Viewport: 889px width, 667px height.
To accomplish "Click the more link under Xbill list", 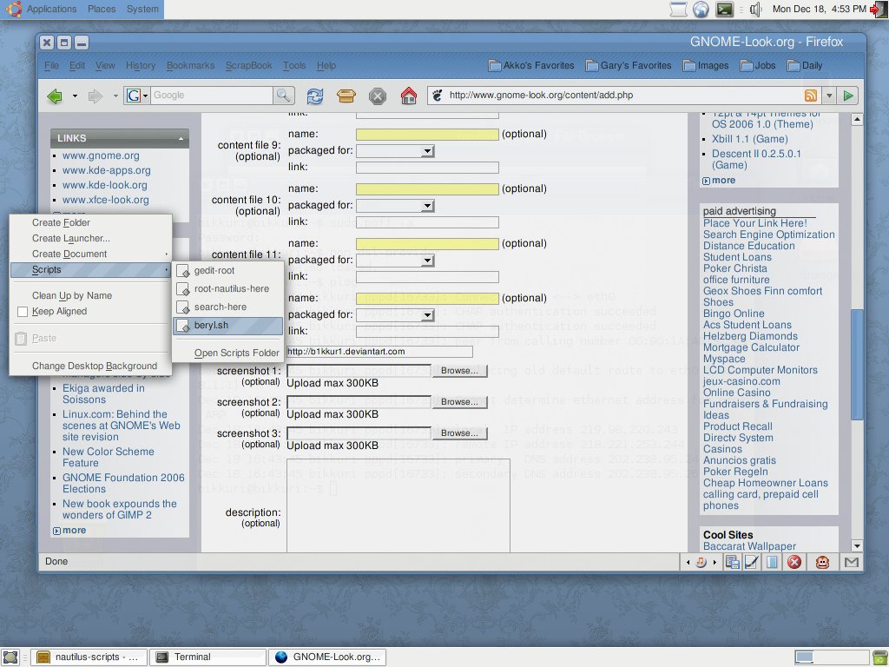I will click(x=723, y=181).
